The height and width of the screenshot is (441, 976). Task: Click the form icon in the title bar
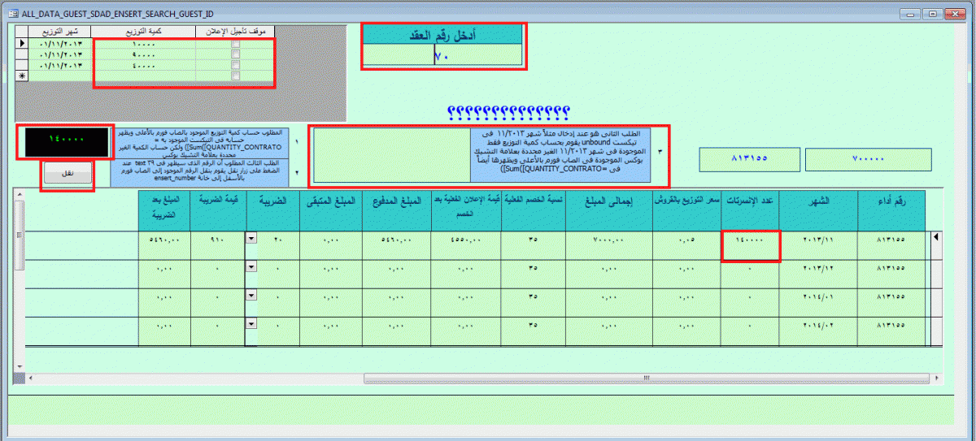point(12,13)
